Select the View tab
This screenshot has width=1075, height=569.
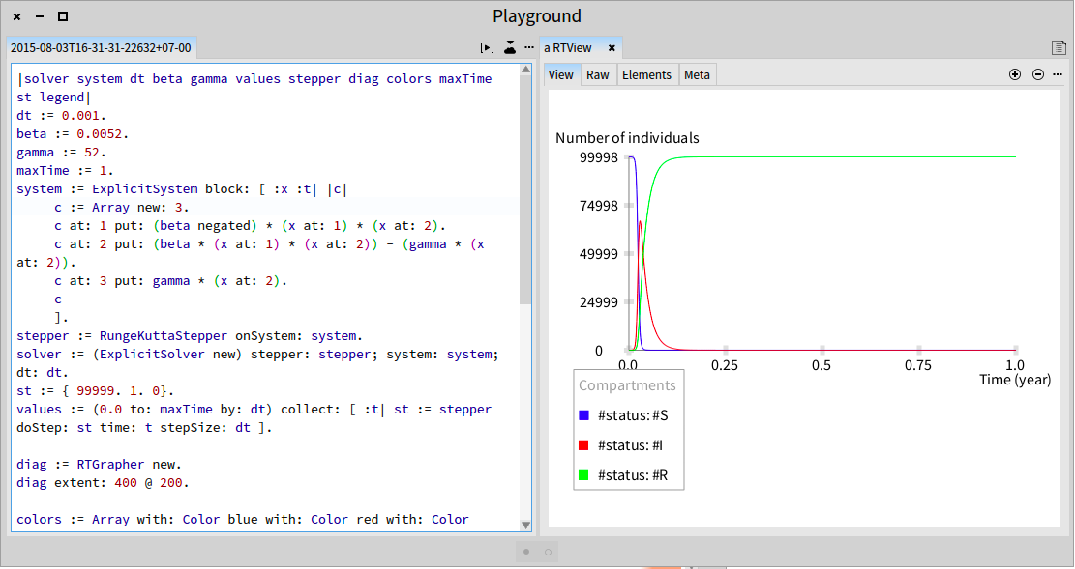pos(561,75)
